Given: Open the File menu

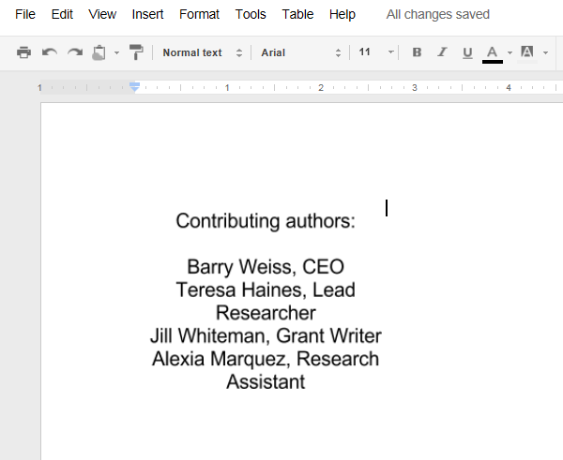Looking at the screenshot, I should 25,14.
